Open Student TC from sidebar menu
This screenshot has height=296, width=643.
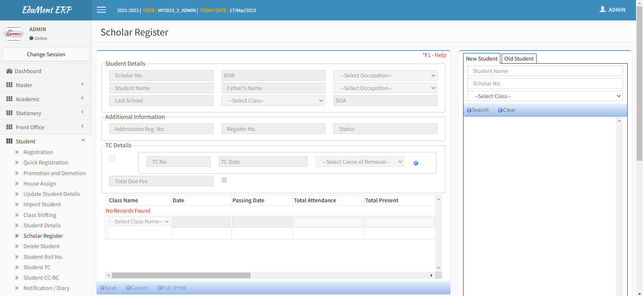click(x=37, y=267)
